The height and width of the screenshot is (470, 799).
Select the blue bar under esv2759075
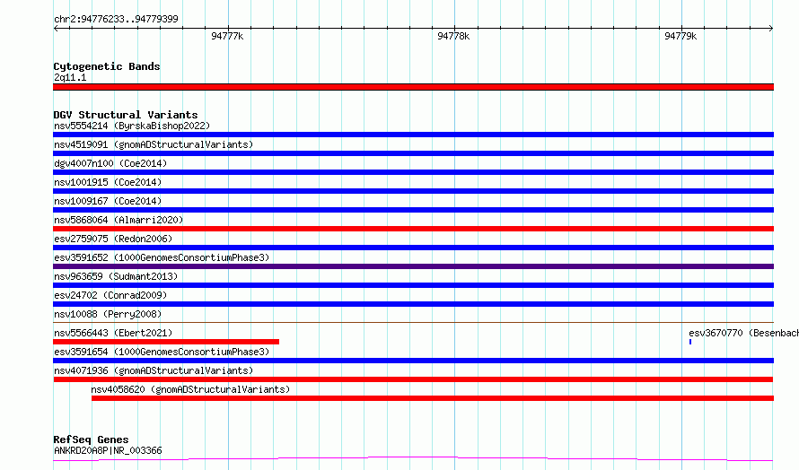pos(413,248)
